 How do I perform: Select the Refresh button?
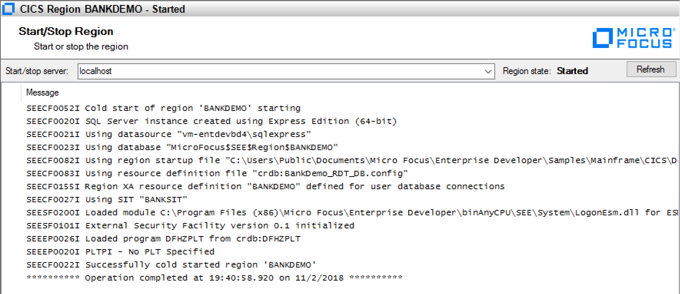click(x=651, y=69)
